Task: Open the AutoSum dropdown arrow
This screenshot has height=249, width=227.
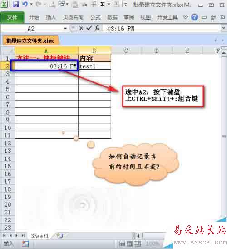Action: (x=109, y=4)
